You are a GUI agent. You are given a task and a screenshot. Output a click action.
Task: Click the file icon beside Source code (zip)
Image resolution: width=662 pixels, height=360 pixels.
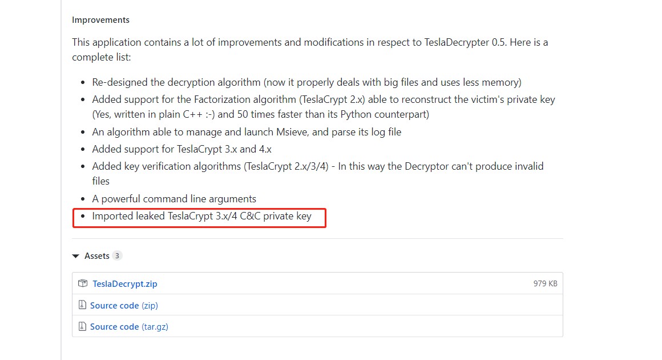click(83, 305)
